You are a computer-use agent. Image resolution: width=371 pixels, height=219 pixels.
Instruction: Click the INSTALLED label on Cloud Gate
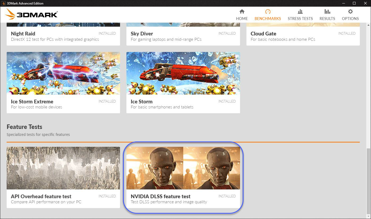(347, 33)
